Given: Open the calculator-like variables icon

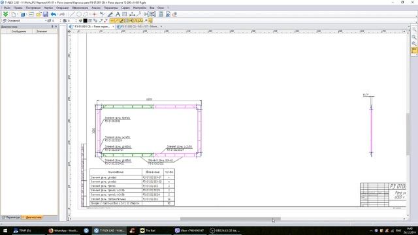Looking at the screenshot, I should click(161, 14).
